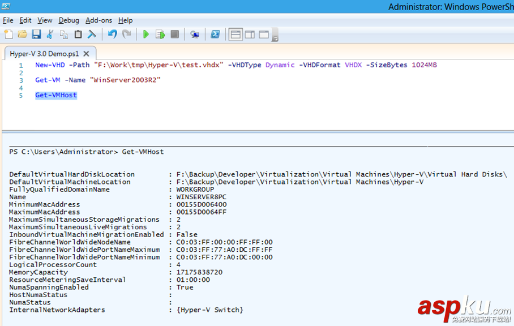This screenshot has height=326, width=514.
Task: Click the New script icon
Action: 8,35
